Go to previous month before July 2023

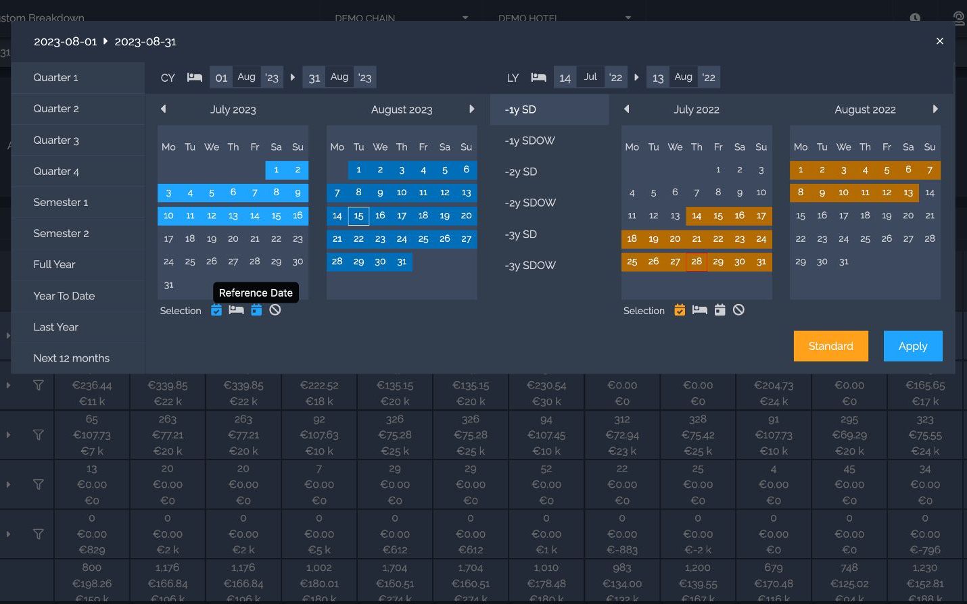pyautogui.click(x=163, y=109)
